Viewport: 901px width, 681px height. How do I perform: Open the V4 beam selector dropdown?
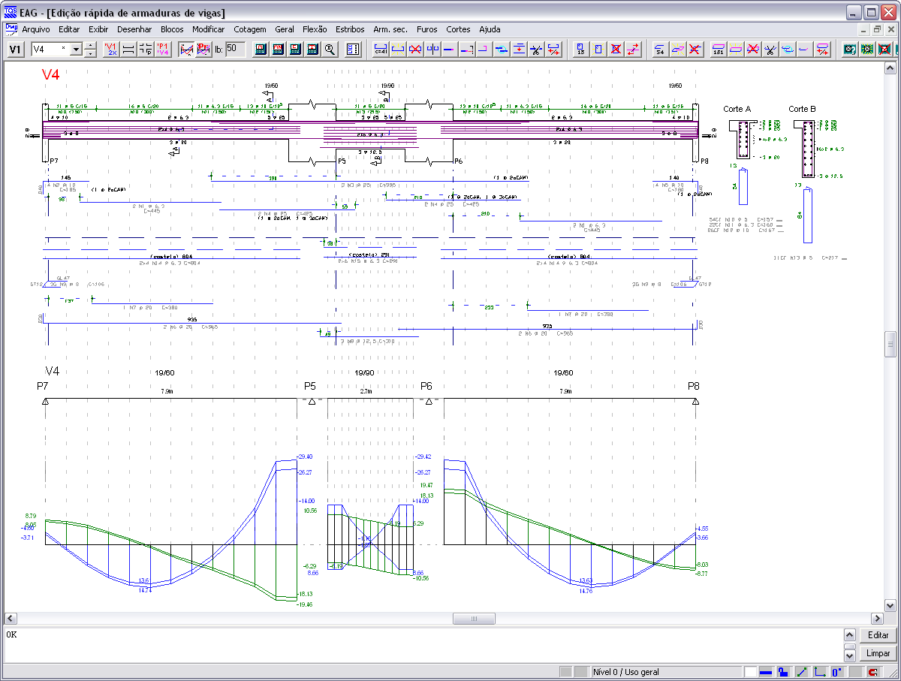75,50
